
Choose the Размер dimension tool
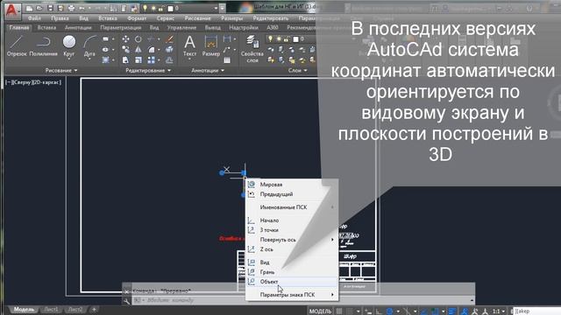click(x=210, y=45)
